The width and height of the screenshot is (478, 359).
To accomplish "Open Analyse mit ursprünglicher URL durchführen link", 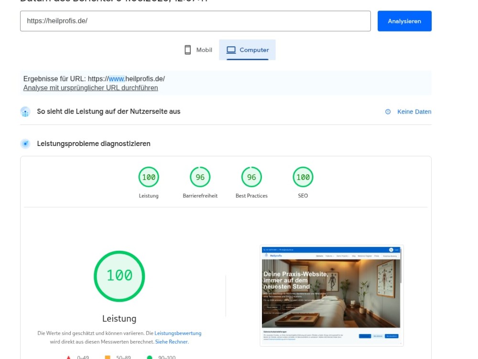I will (90, 88).
